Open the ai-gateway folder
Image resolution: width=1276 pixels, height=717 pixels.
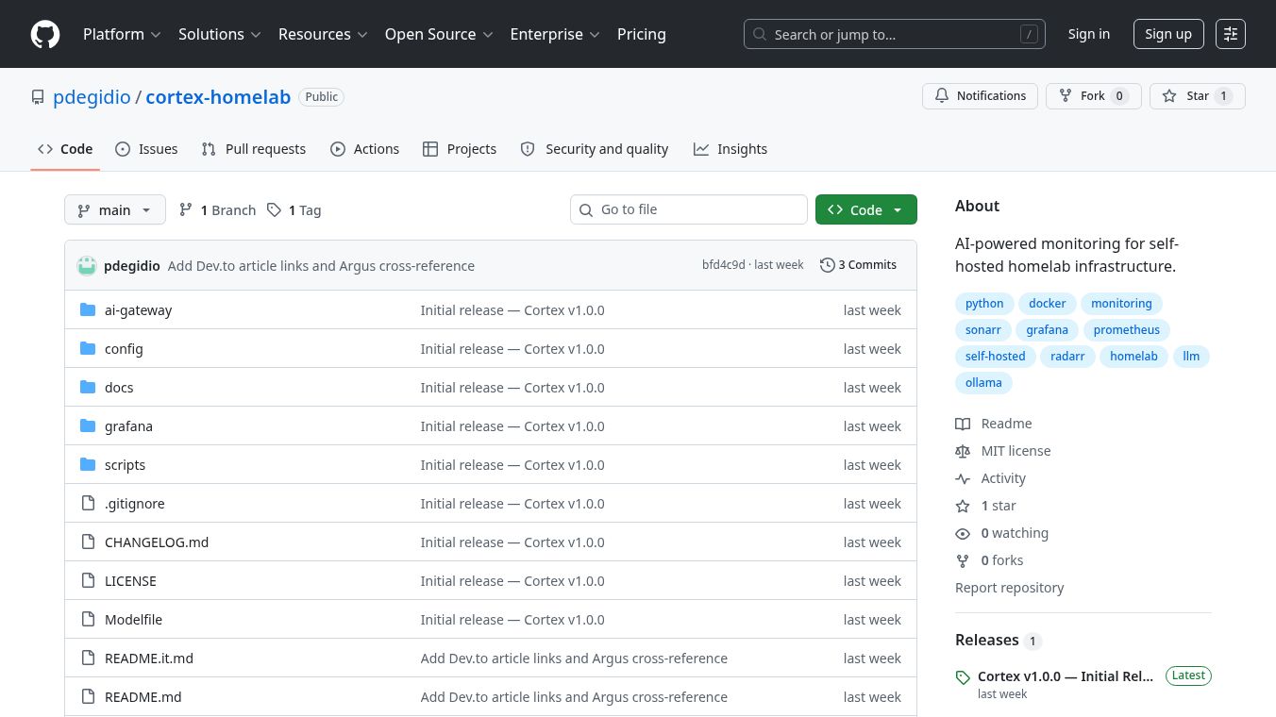click(138, 310)
